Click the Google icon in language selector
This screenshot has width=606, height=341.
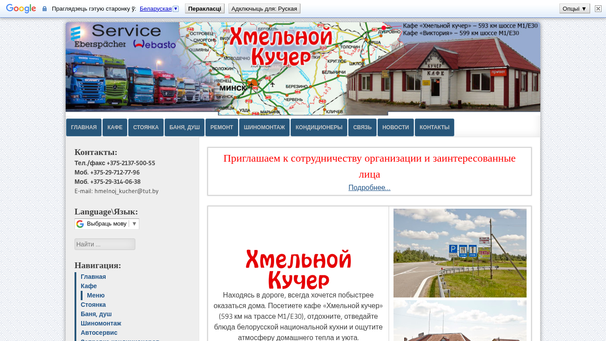(80, 224)
